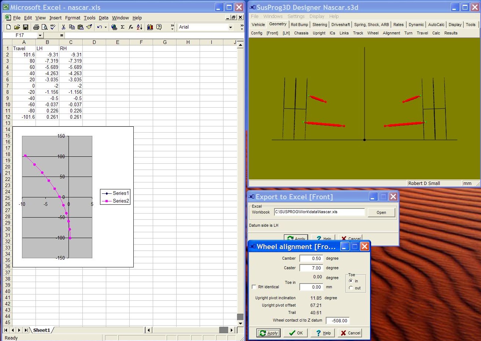Open the Excel Data menu

pos(103,18)
